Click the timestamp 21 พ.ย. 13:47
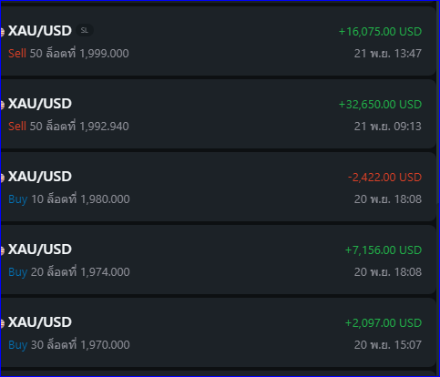 point(388,54)
